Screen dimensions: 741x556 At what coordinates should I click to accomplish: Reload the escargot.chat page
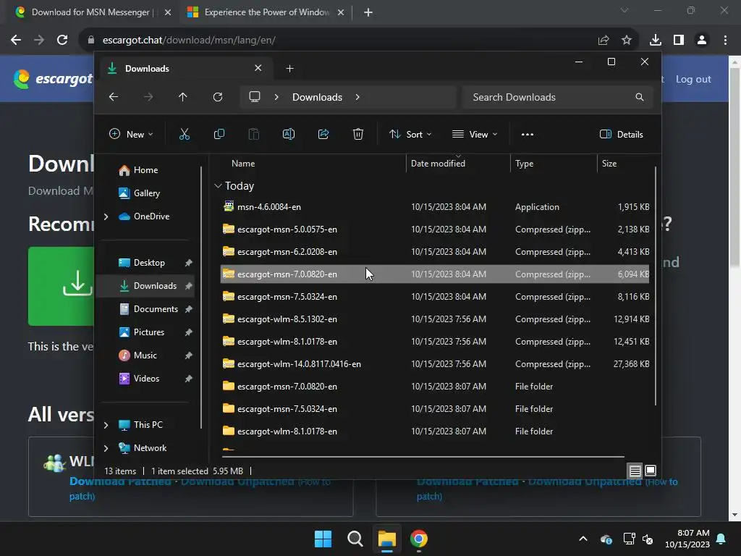click(62, 41)
